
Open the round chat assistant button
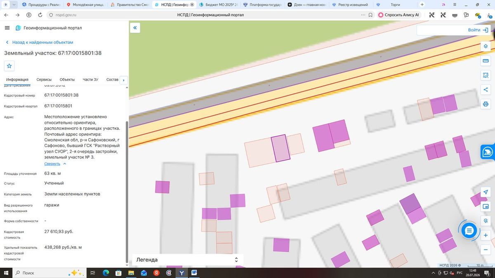click(469, 231)
